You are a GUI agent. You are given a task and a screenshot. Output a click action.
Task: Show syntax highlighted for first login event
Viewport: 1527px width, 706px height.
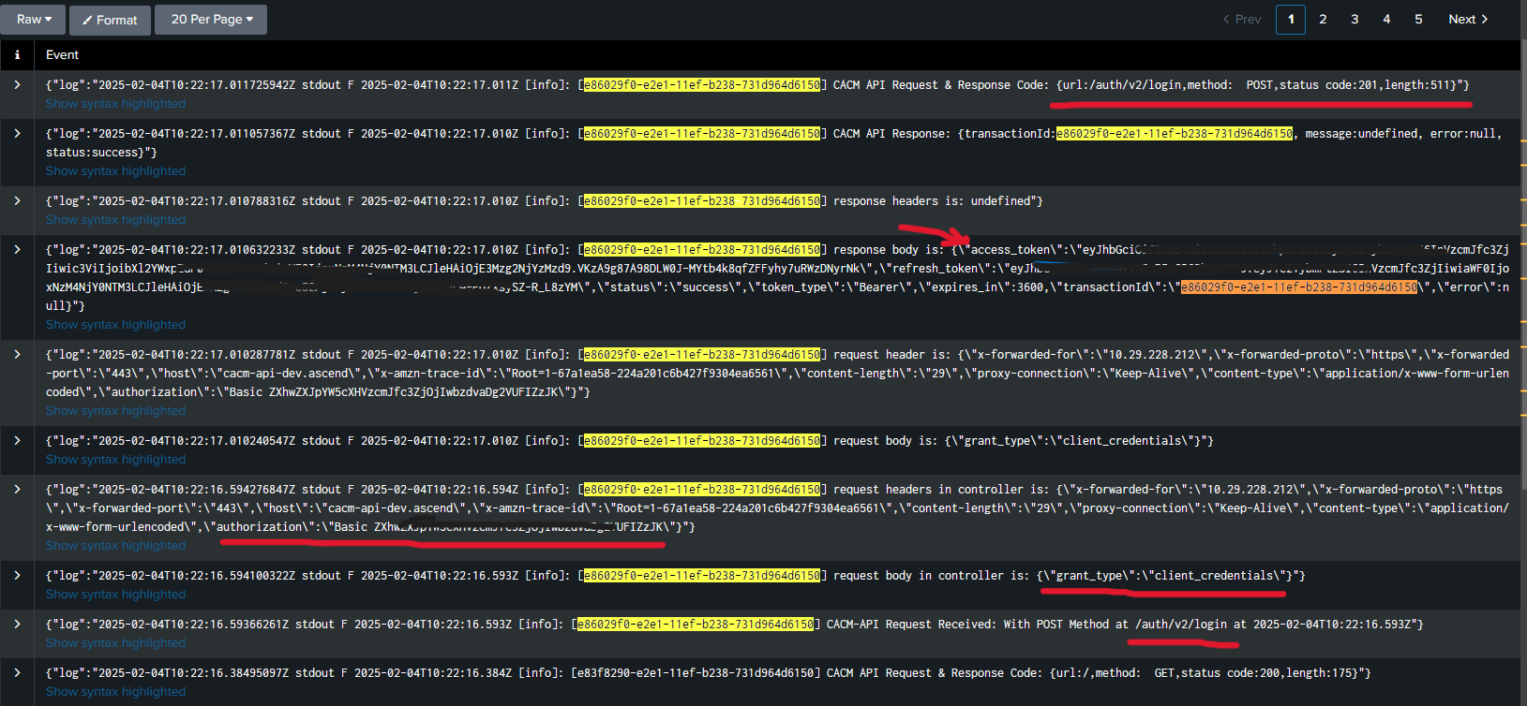click(115, 104)
